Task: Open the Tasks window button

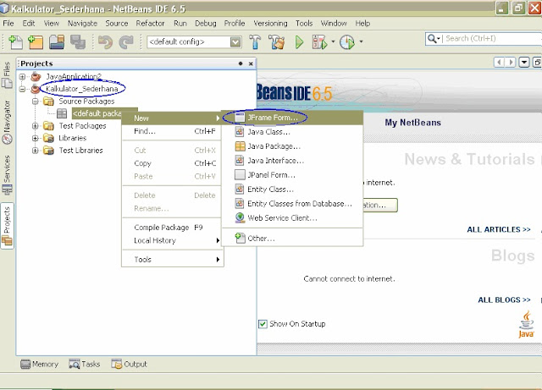Action: [x=85, y=364]
